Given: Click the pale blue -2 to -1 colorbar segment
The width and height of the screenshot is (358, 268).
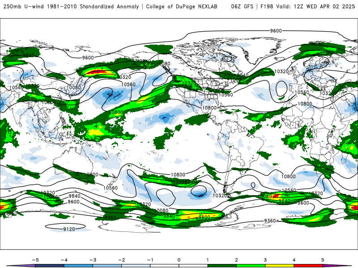Looking at the screenshot, I should (136, 266).
